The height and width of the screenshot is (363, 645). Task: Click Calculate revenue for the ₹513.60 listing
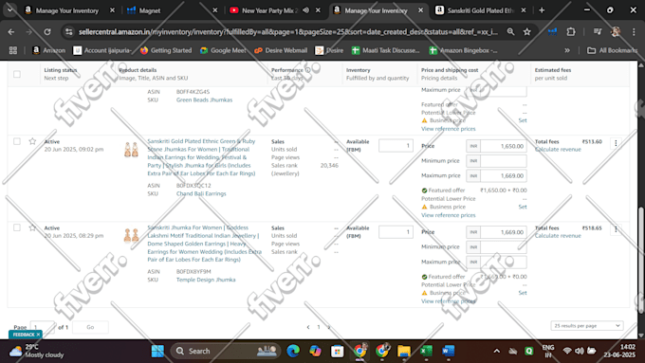tap(558, 149)
